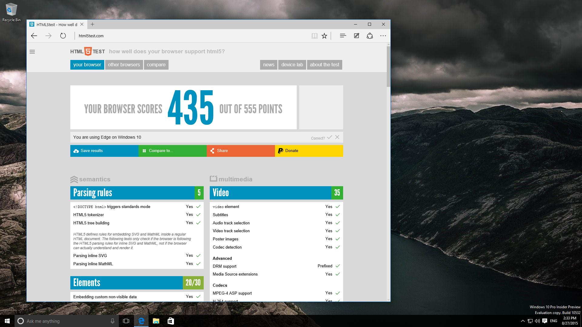Viewport: 582px width, 327px height.
Task: Refresh the html5test page
Action: (x=63, y=36)
